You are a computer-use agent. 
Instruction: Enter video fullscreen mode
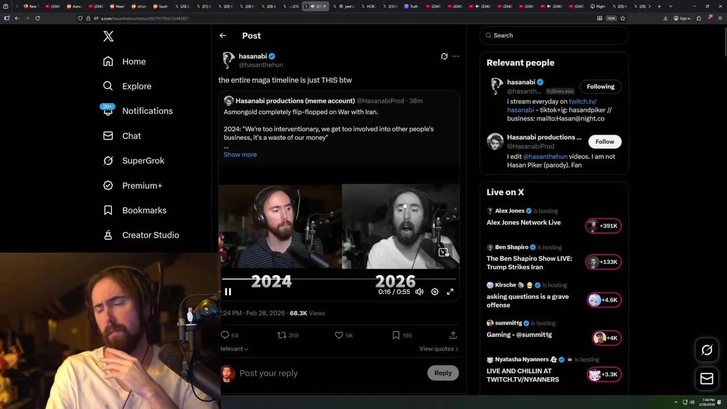tap(450, 291)
